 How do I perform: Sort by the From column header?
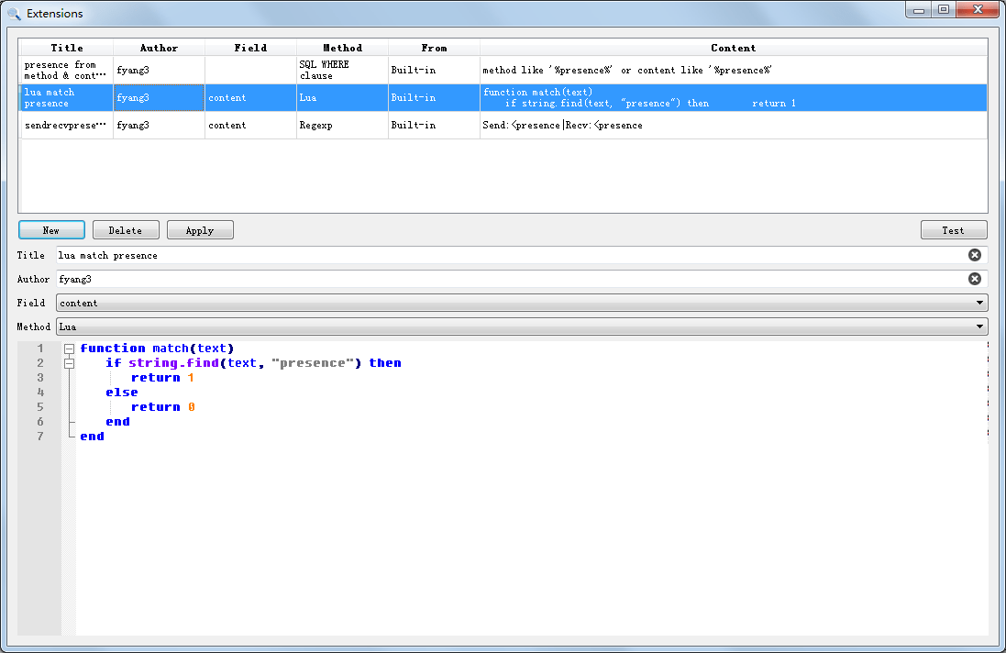(435, 48)
